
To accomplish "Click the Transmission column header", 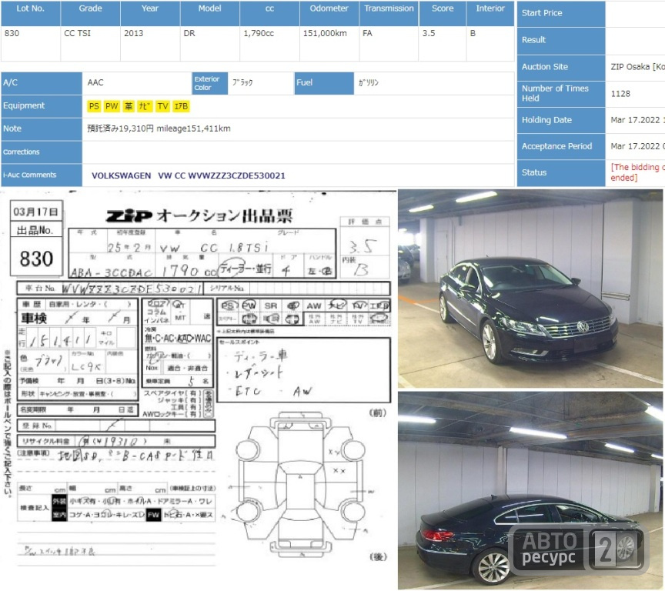I will [389, 13].
